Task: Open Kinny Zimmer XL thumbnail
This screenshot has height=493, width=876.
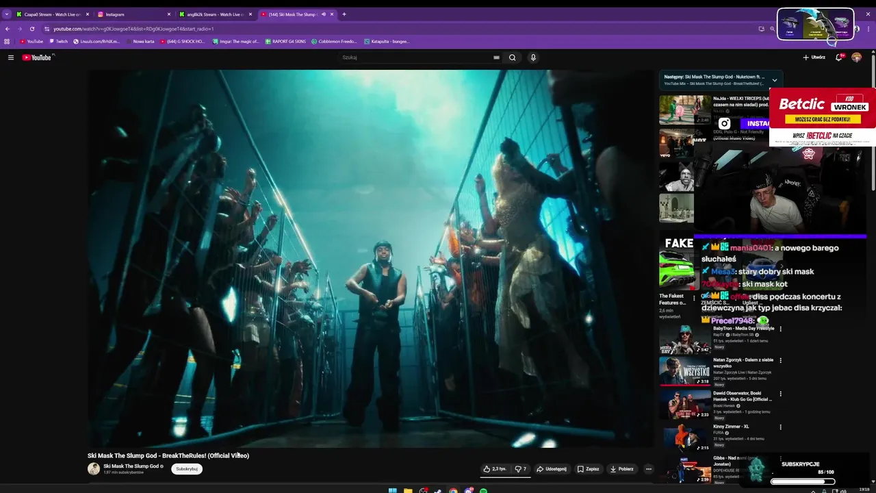Action: 684,437
